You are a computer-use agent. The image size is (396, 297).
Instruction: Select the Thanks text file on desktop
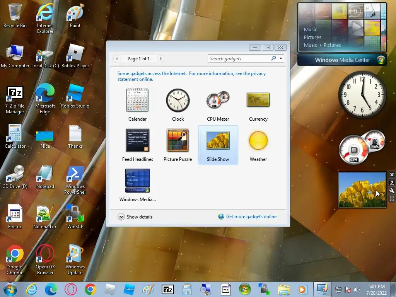[75, 137]
